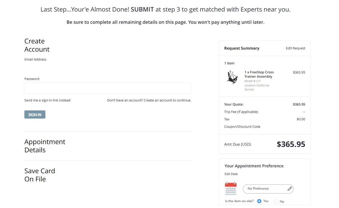Image resolution: width=339 pixels, height=208 pixels.
Task: Click the FreeStep Cross Trainer product thumbnail
Action: tap(232, 77)
